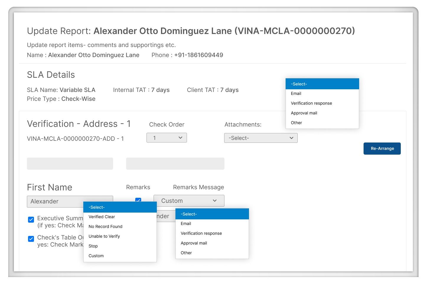Viewport: 425px width, 285px height.
Task: Uncheck the Check's Table checkbox
Action: click(31, 239)
